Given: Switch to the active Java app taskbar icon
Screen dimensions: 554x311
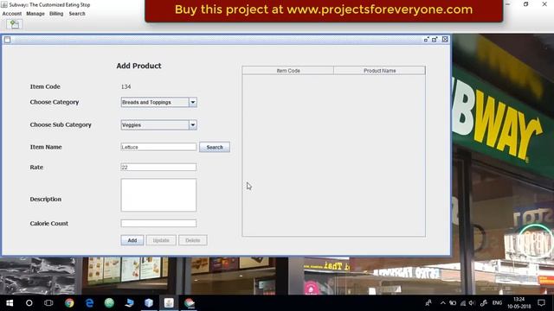Looking at the screenshot, I should (x=169, y=303).
